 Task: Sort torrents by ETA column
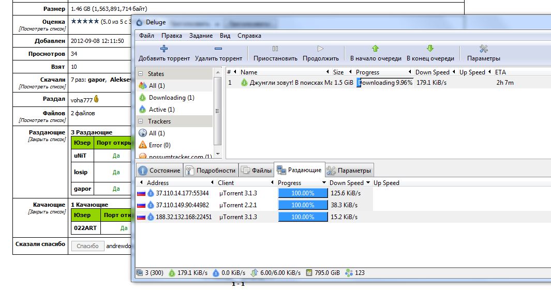pyautogui.click(x=500, y=72)
